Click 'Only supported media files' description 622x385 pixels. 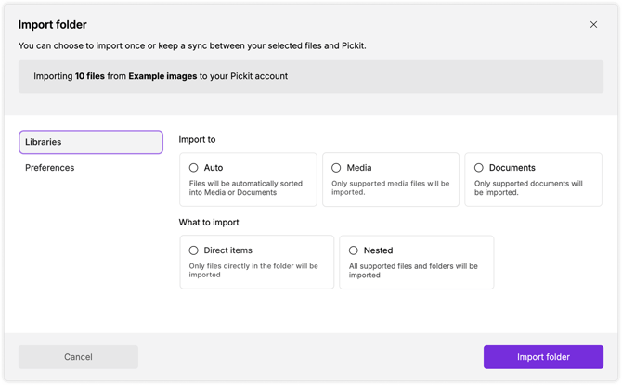point(390,187)
